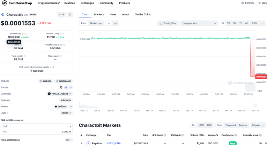Open the CoinMarketCap home logo
Screen dimensions: 267x145
pyautogui.click(x=17, y=3)
